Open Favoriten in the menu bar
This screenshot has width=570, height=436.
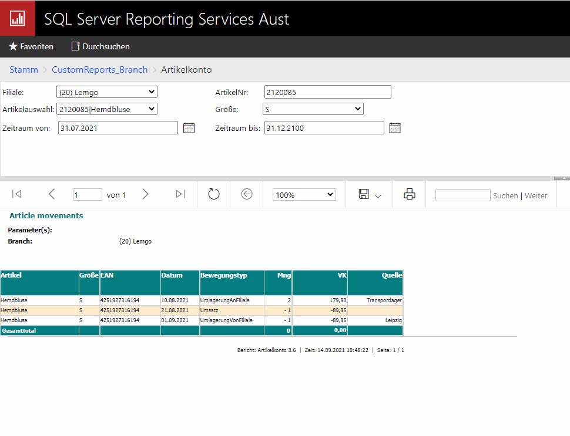[x=31, y=46]
